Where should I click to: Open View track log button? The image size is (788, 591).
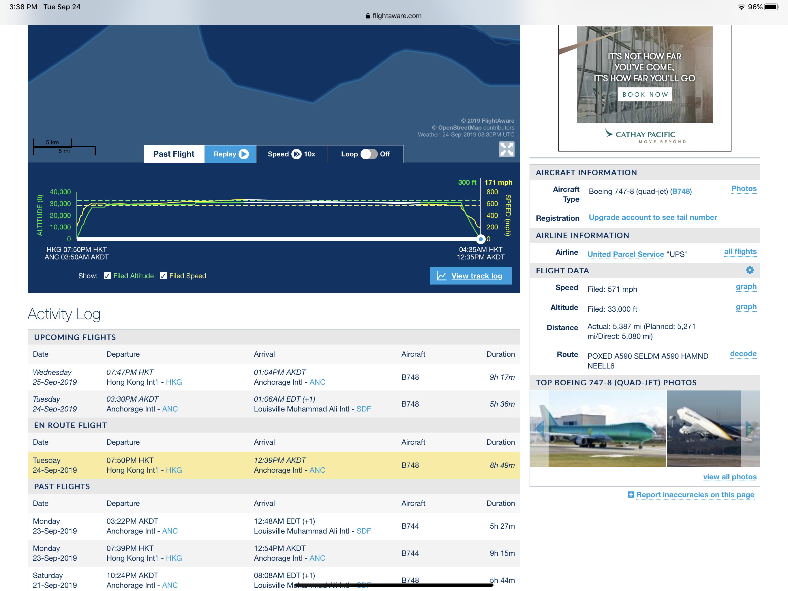pos(470,276)
